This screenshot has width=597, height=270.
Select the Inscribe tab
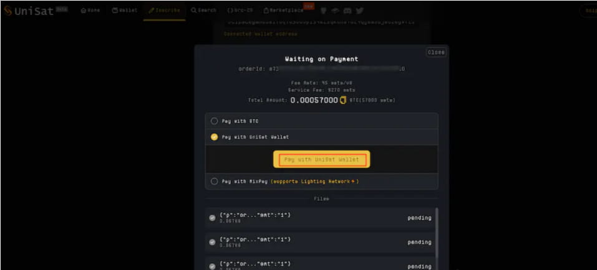tap(165, 11)
